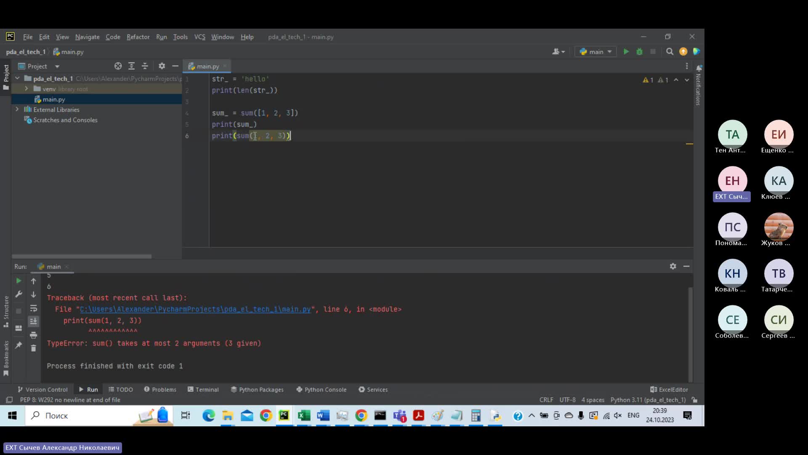Screen dimensions: 808x455
Task: Switch to the Terminal tool tab
Action: (x=203, y=389)
